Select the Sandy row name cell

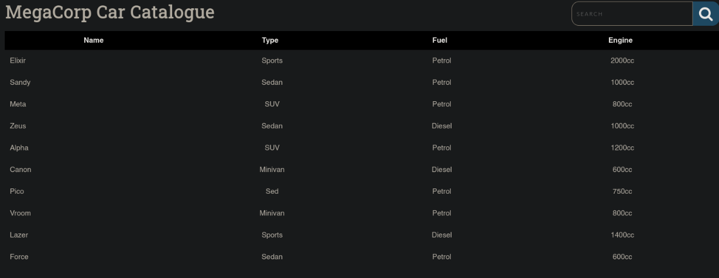20,83
